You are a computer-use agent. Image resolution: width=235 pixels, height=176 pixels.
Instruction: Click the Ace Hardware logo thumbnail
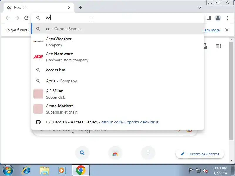click(38, 57)
